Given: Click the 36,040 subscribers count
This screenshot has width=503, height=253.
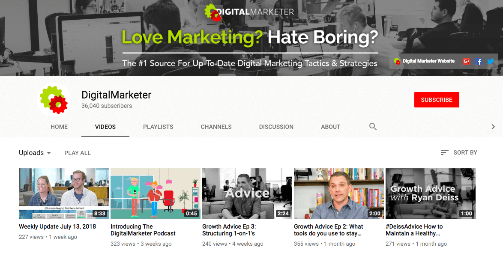Looking at the screenshot, I should [x=107, y=106].
